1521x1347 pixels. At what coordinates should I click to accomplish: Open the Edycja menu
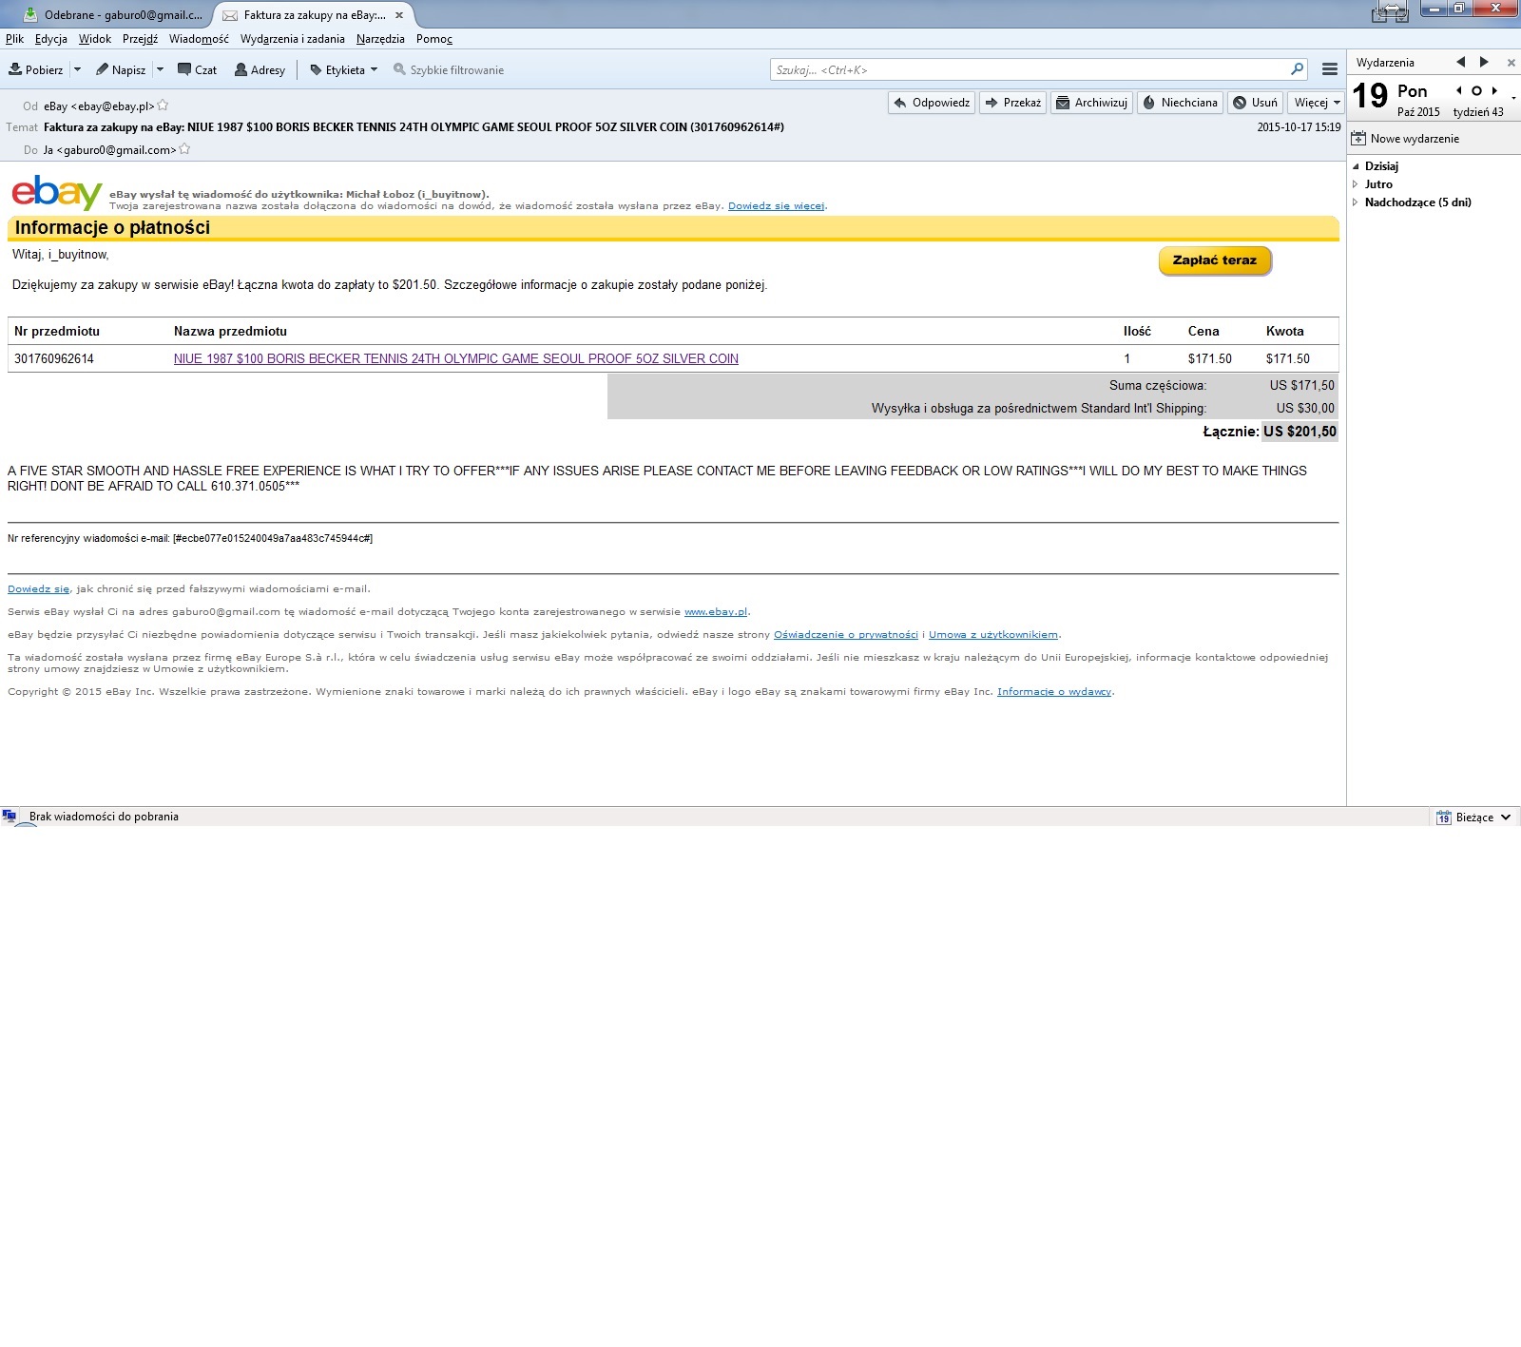coord(51,39)
